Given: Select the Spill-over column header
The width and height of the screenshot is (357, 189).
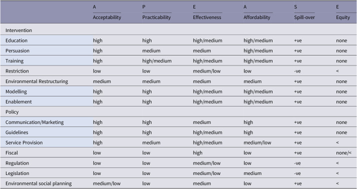Looking at the screenshot, I should [x=304, y=17].
